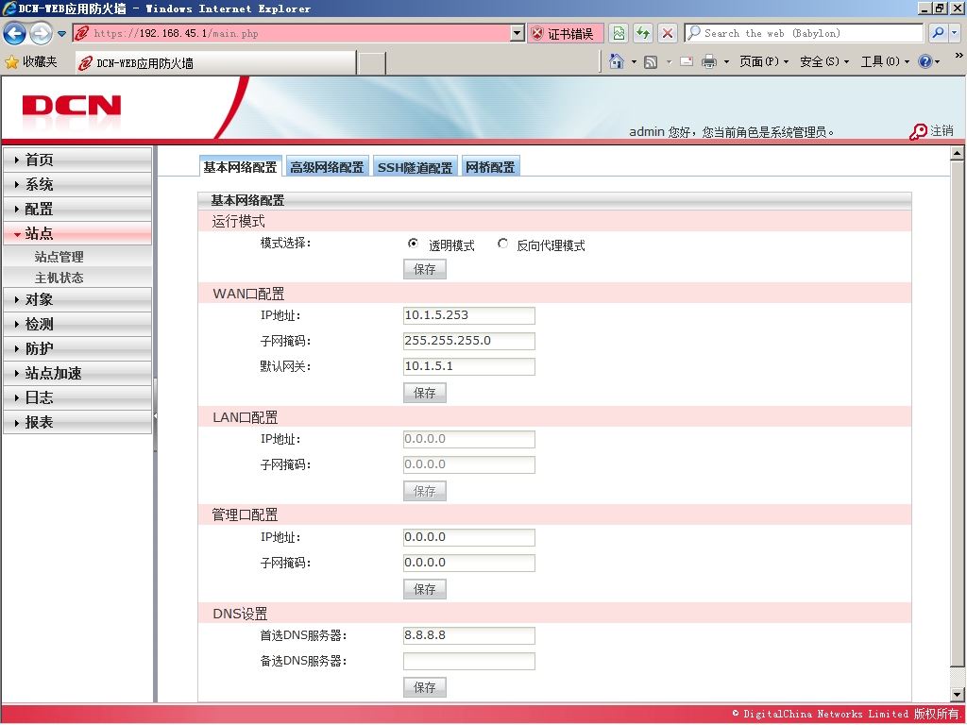967x725 pixels.
Task: Open 主机状态 in the sidebar
Action: pos(59,278)
